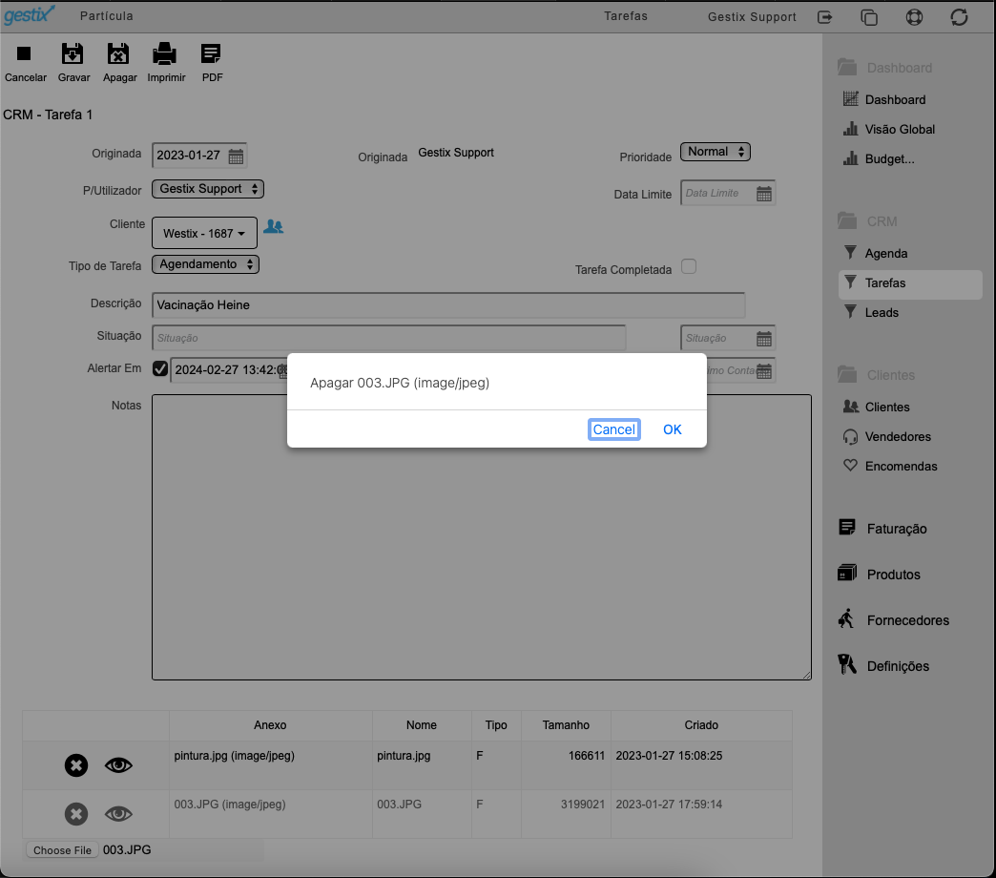Click the wide Situação text field
The height and width of the screenshot is (878, 996).
click(x=388, y=338)
